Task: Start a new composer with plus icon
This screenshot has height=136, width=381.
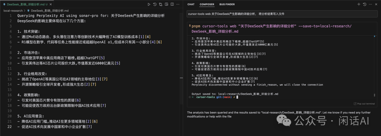Action: pyautogui.click(x=359, y=4)
